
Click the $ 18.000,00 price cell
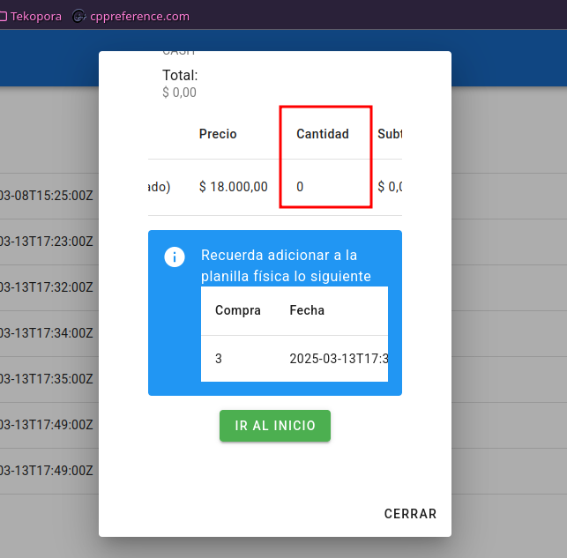233,187
